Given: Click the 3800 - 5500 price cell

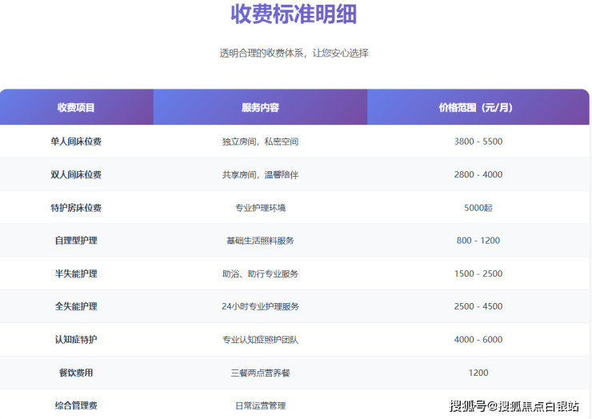Looking at the screenshot, I should click(x=478, y=142).
